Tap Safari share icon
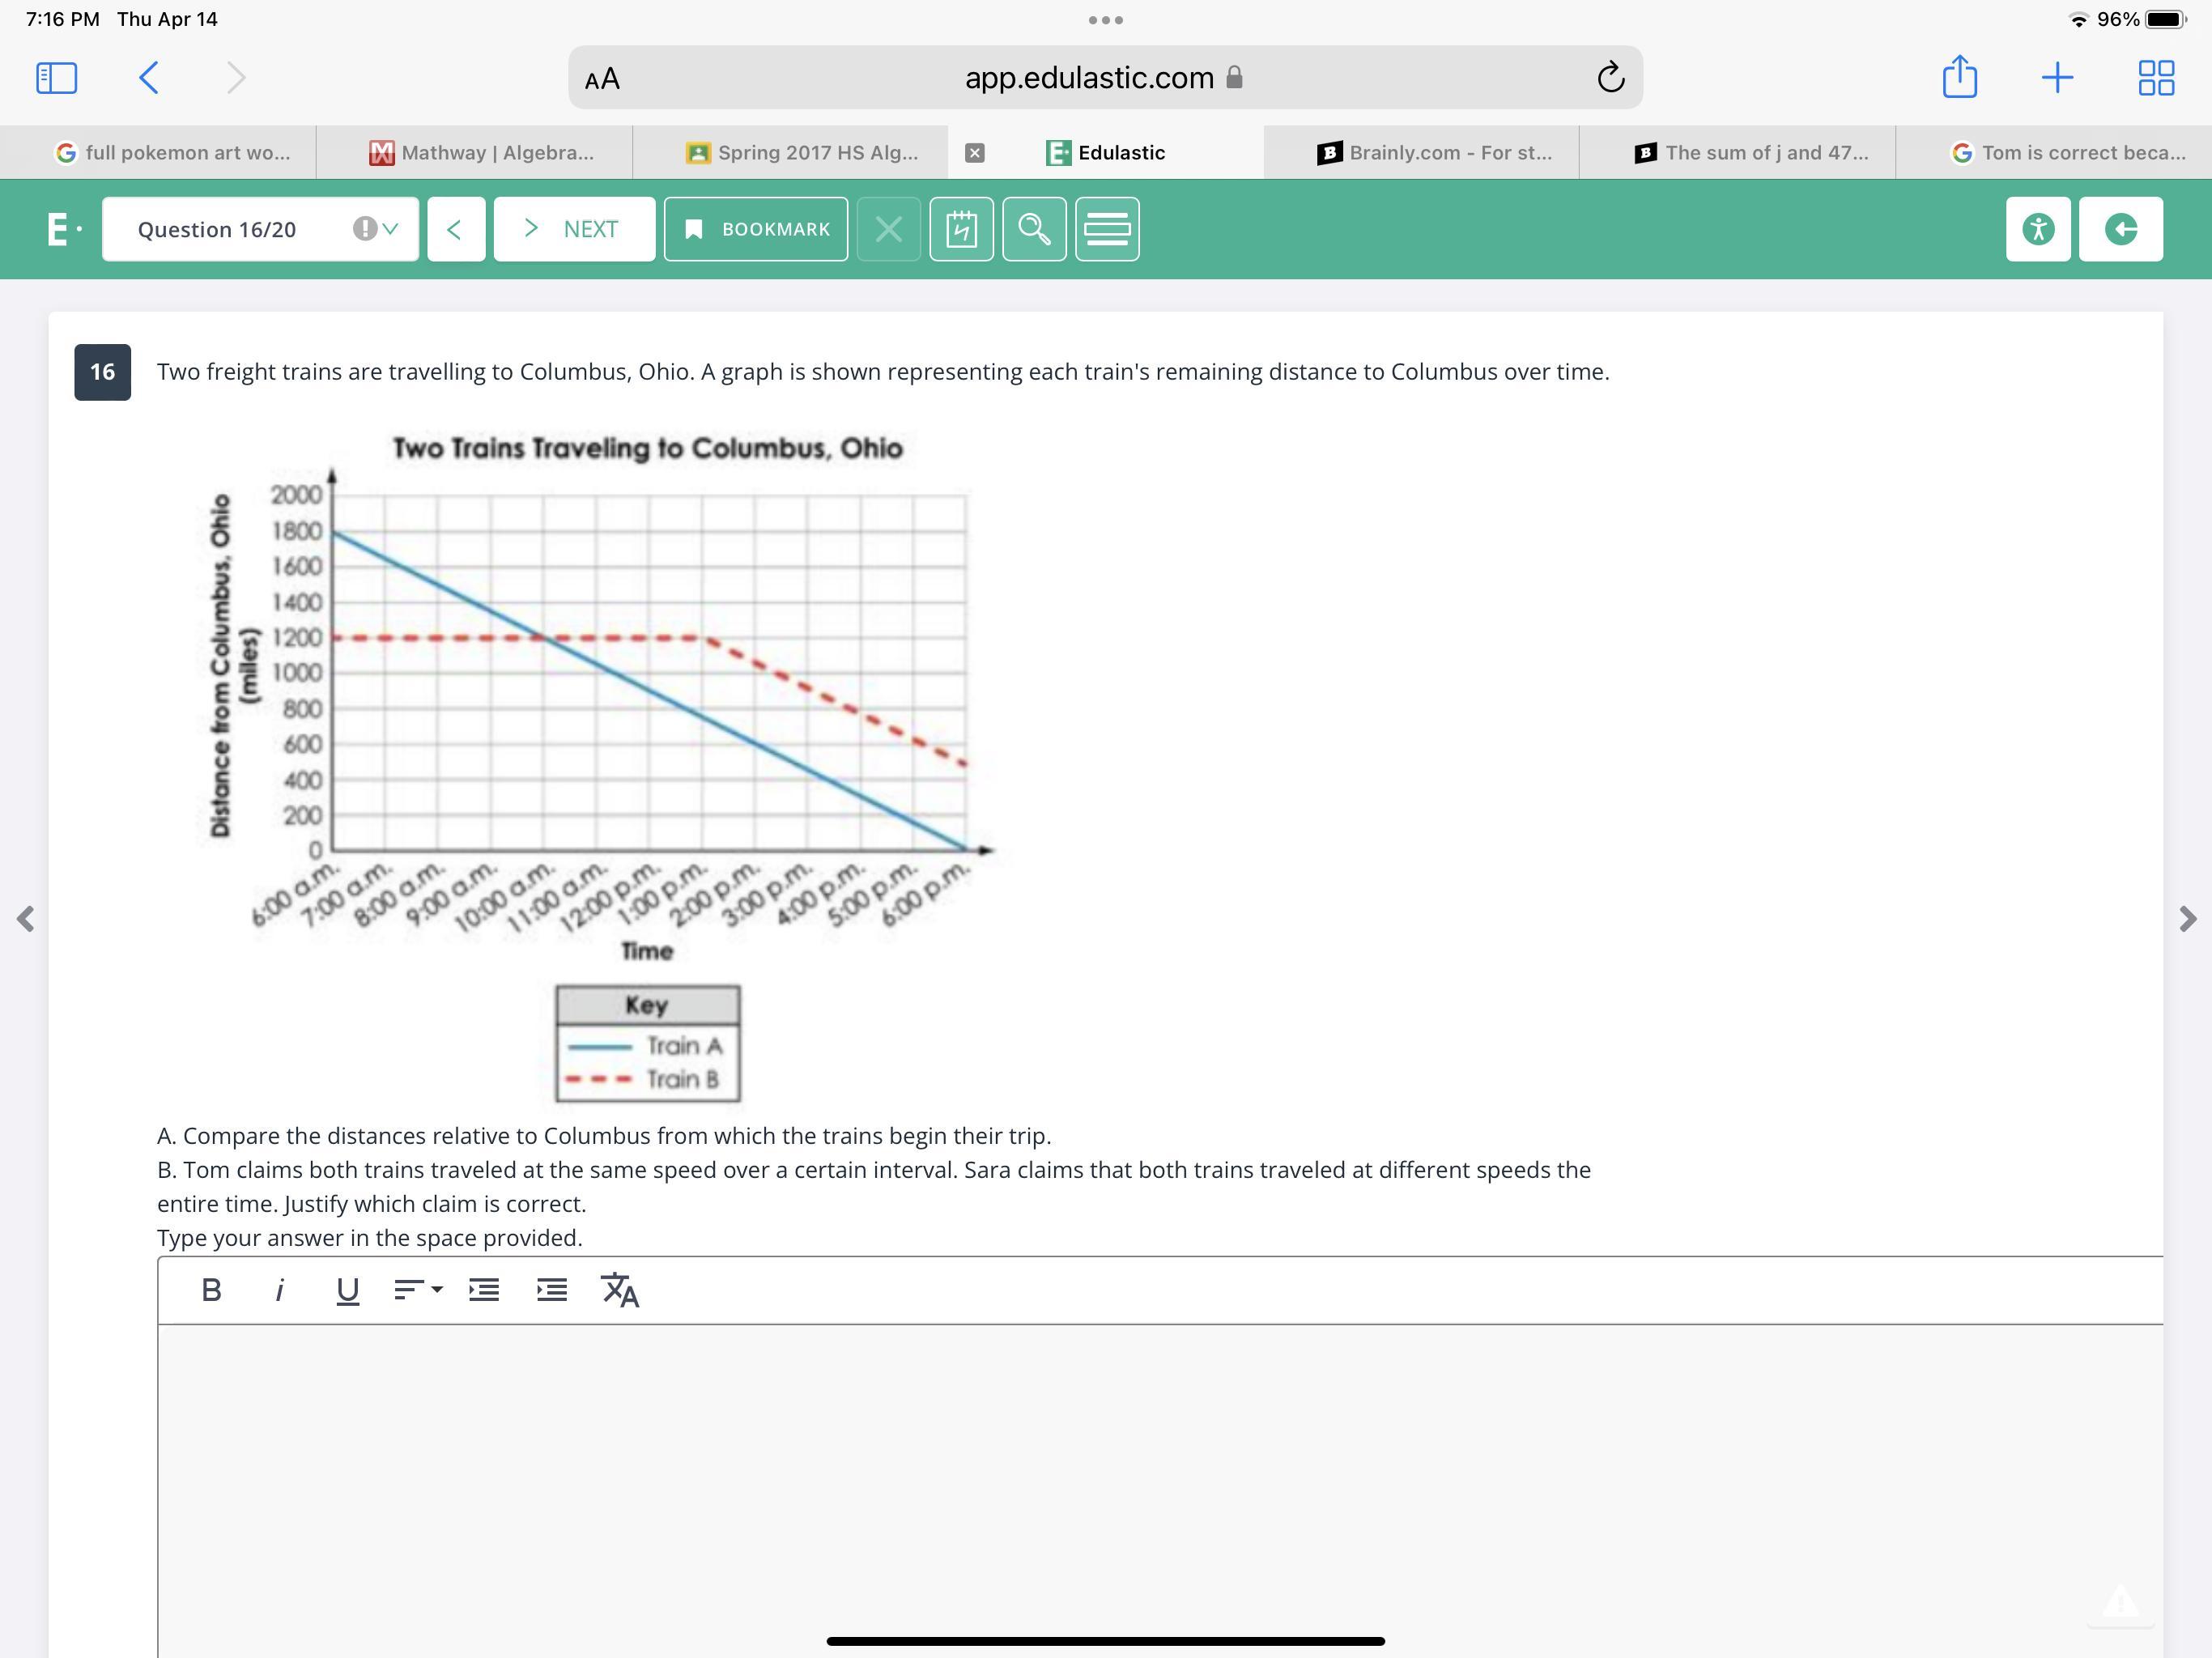The height and width of the screenshot is (1658, 2212). pyautogui.click(x=1959, y=77)
